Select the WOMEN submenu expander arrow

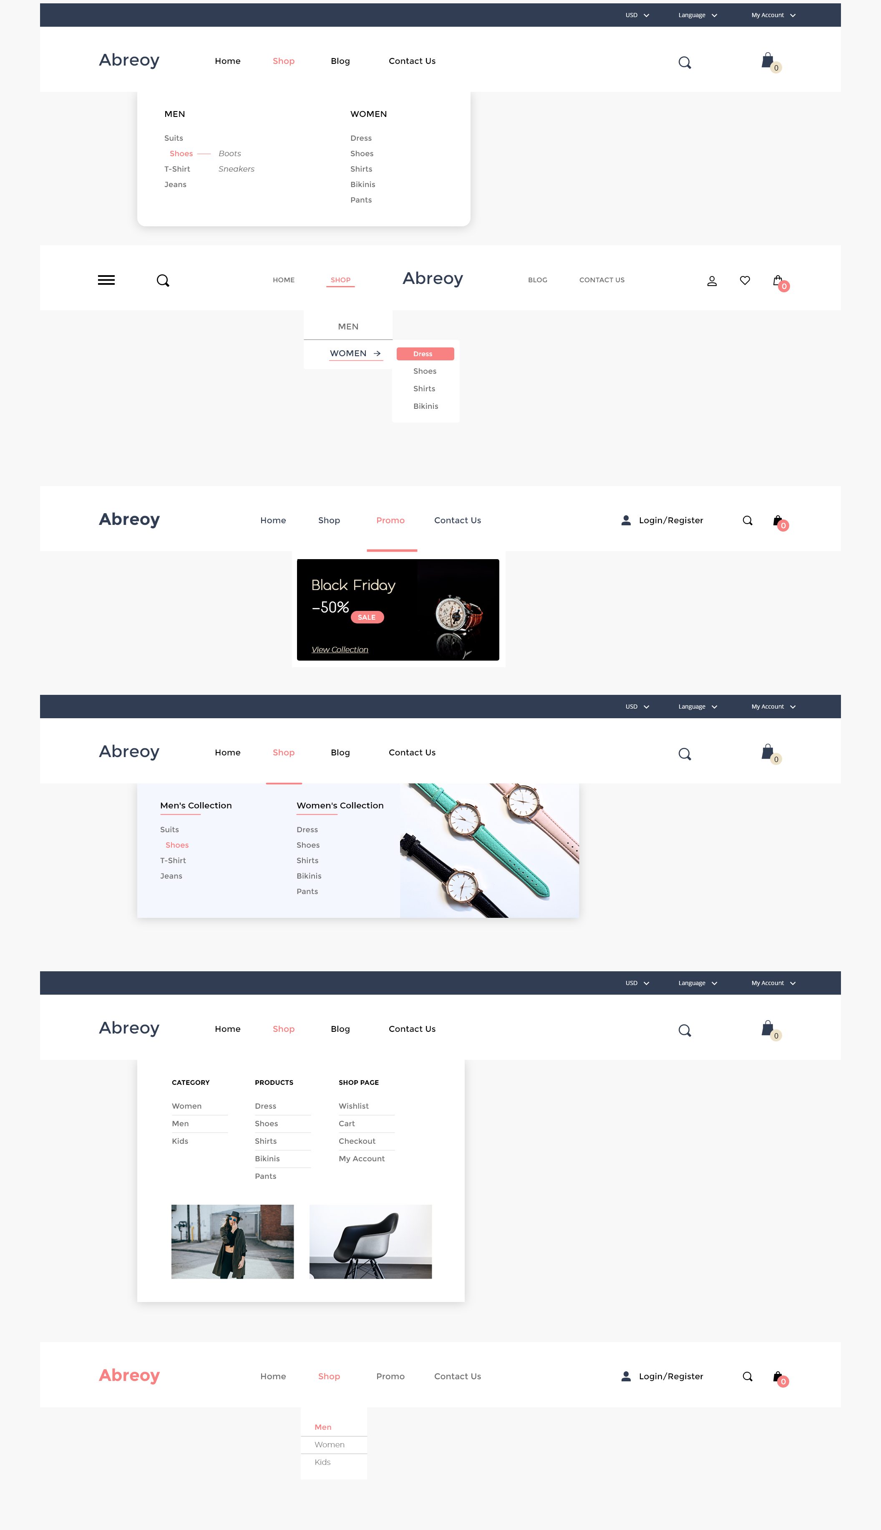[x=377, y=352]
